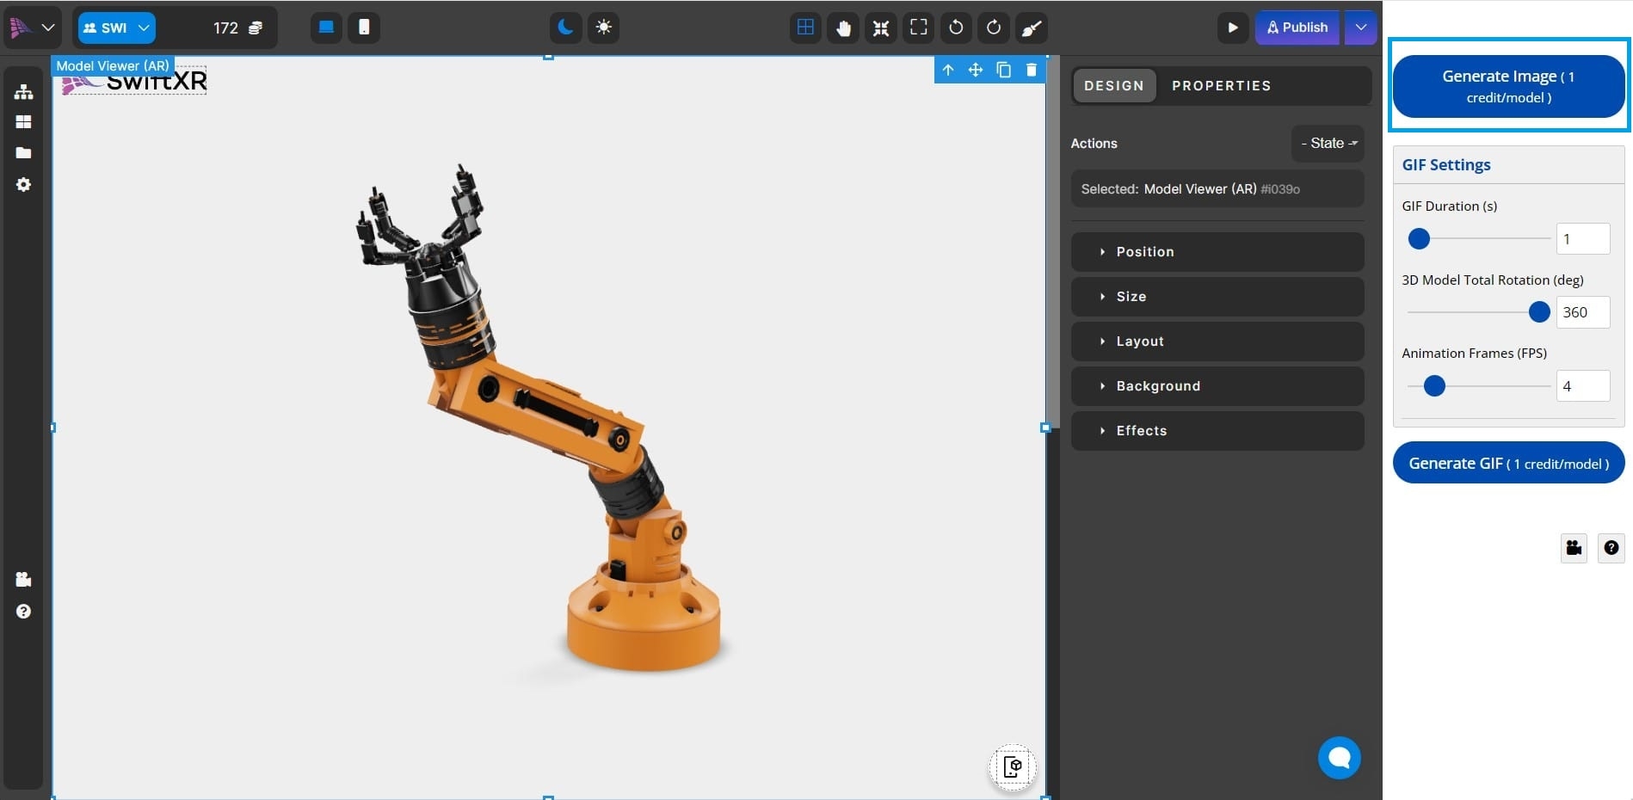Switch to light mode sun toggle
Image resolution: width=1633 pixels, height=800 pixels.
pos(604,28)
